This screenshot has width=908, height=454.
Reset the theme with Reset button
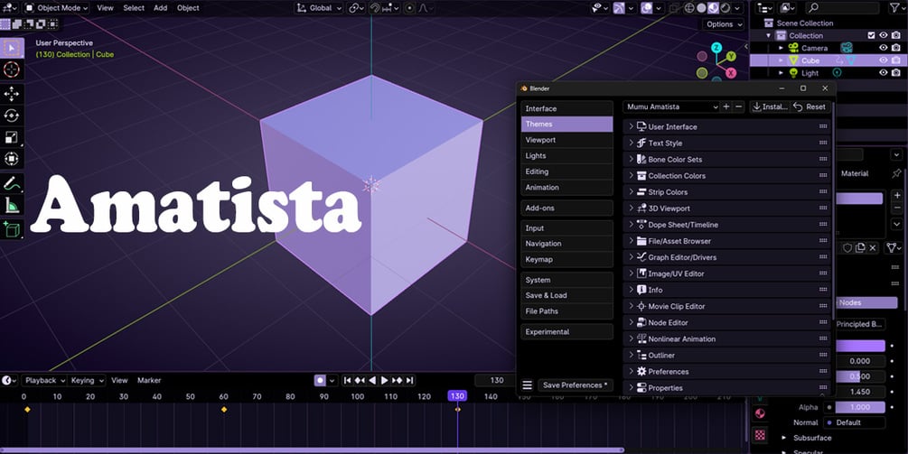810,107
